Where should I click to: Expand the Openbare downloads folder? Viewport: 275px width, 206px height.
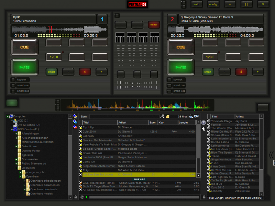click(25, 190)
